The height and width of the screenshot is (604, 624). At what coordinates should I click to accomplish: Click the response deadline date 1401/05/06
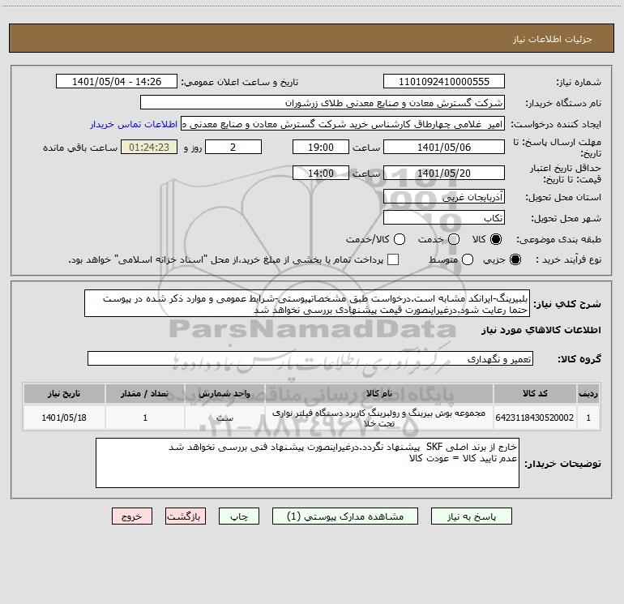point(444,147)
